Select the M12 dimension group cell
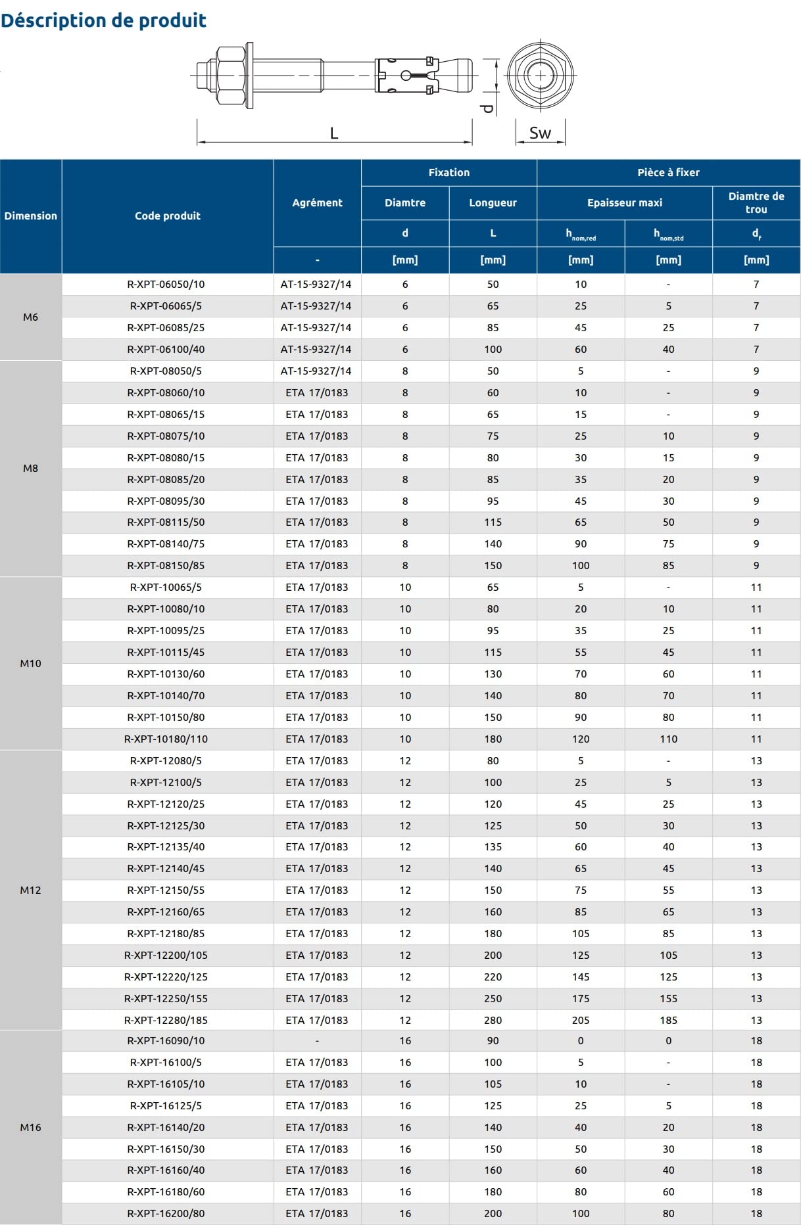801x1225 pixels. click(x=31, y=890)
